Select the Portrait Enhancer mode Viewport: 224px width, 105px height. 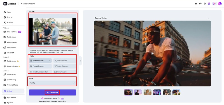click(x=40, y=66)
